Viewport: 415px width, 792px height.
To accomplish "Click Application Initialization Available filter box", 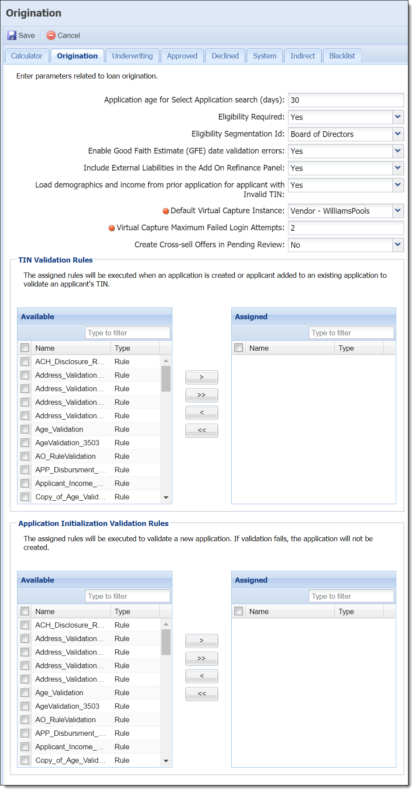I will pyautogui.click(x=127, y=596).
